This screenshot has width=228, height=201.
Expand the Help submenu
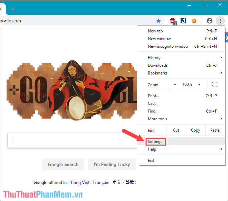pos(181,149)
